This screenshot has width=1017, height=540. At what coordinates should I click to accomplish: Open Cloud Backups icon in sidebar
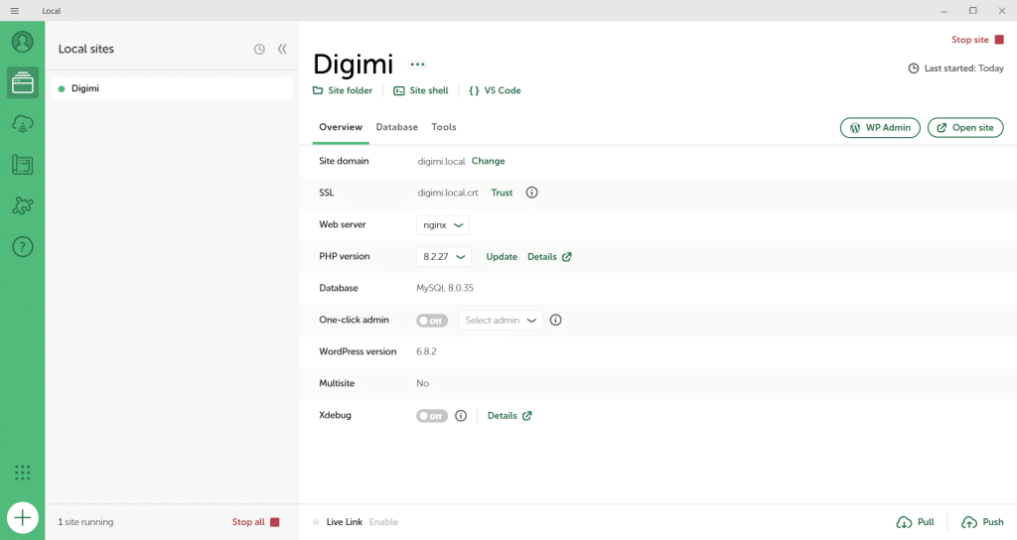coord(23,124)
